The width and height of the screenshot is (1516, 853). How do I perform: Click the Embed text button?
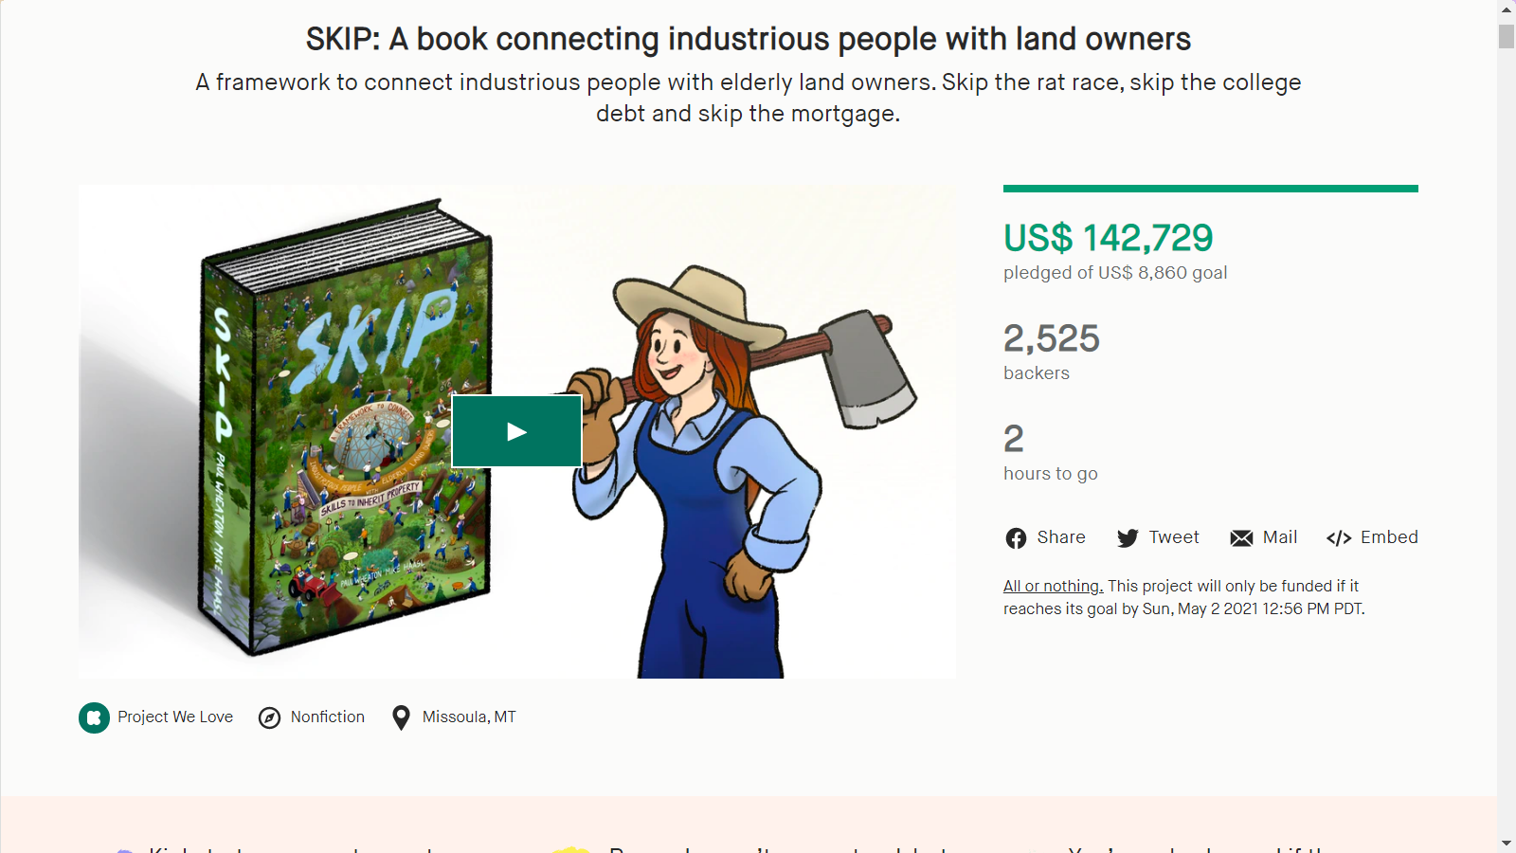point(1389,537)
